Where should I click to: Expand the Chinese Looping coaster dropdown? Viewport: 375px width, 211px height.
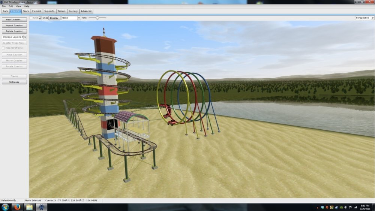25,37
